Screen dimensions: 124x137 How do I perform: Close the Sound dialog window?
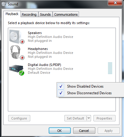tap(115, 3)
